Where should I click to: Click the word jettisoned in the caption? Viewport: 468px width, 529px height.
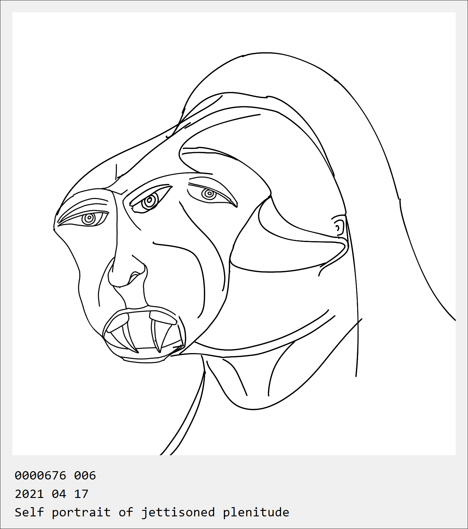(x=178, y=512)
